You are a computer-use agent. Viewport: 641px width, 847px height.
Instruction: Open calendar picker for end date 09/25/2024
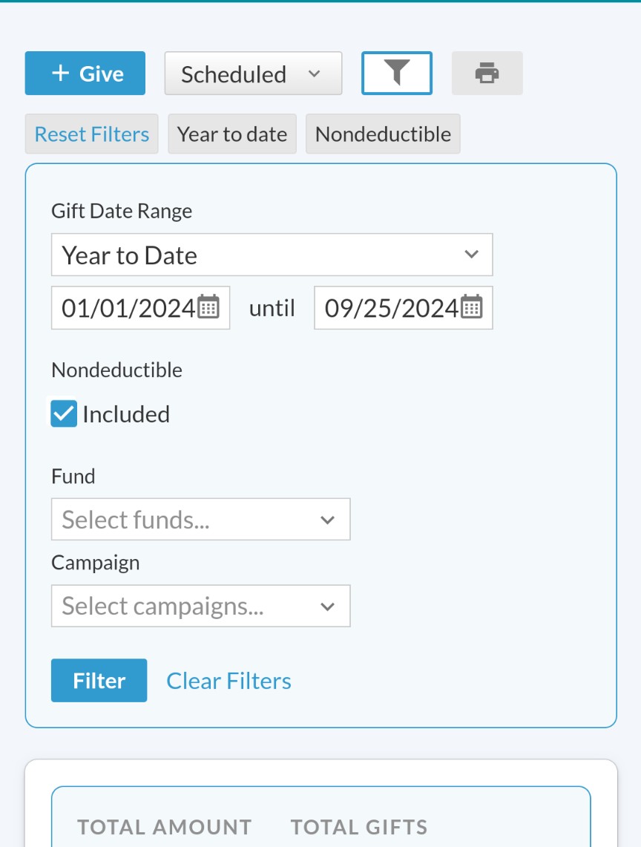[471, 307]
